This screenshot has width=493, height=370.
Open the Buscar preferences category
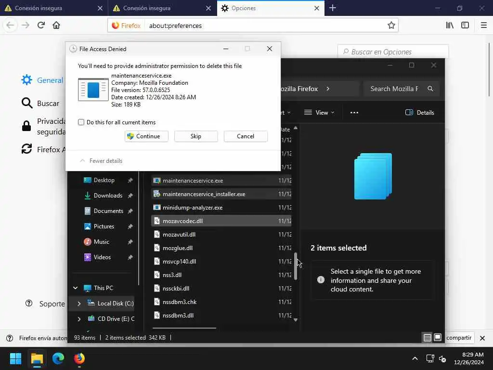pyautogui.click(x=40, y=103)
